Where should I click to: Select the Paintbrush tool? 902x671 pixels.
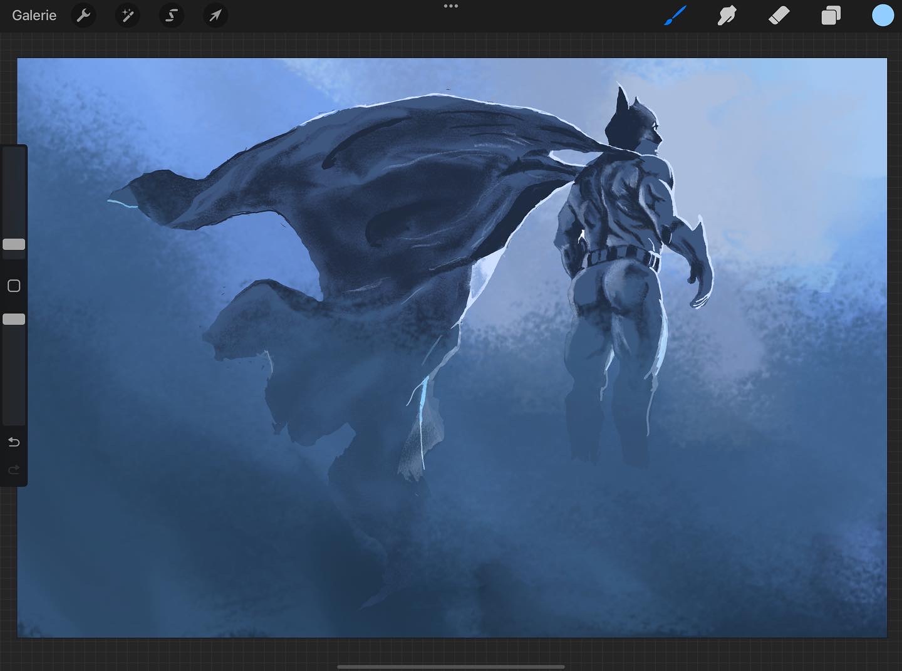click(x=675, y=16)
